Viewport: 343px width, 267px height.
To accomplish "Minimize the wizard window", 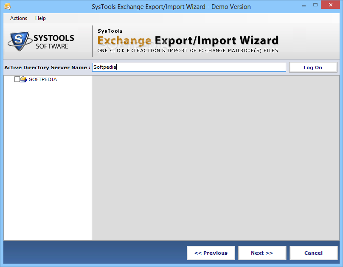I will [x=304, y=5].
